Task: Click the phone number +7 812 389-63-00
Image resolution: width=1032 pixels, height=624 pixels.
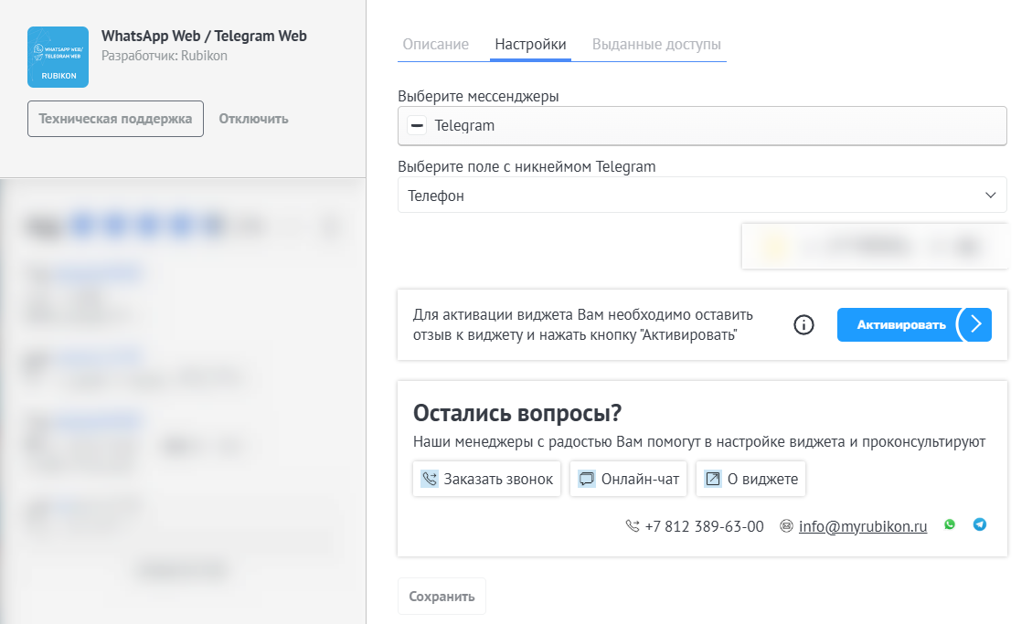Action: [704, 526]
